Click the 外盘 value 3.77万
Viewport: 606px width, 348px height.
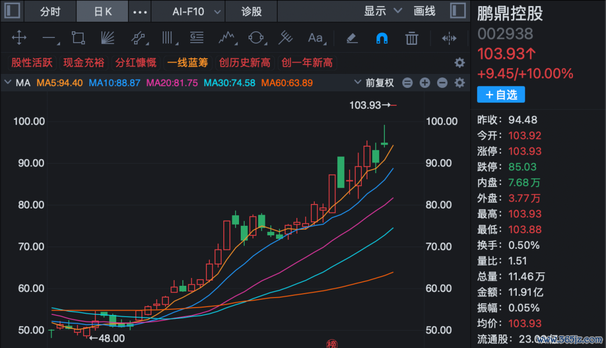(524, 198)
